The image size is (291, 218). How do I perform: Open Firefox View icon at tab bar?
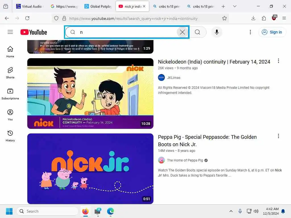click(x=6, y=6)
